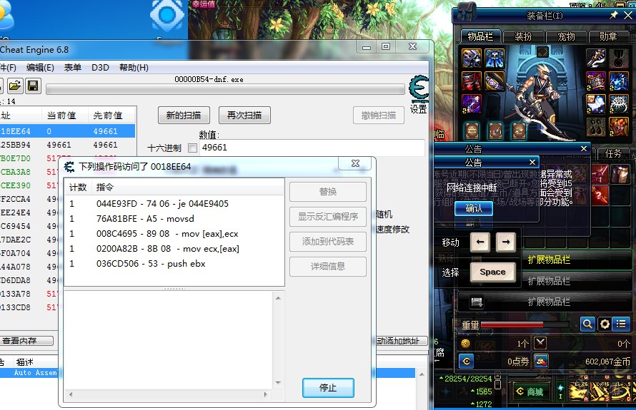Select mov [eax],ecx instruction row

[x=174, y=234]
